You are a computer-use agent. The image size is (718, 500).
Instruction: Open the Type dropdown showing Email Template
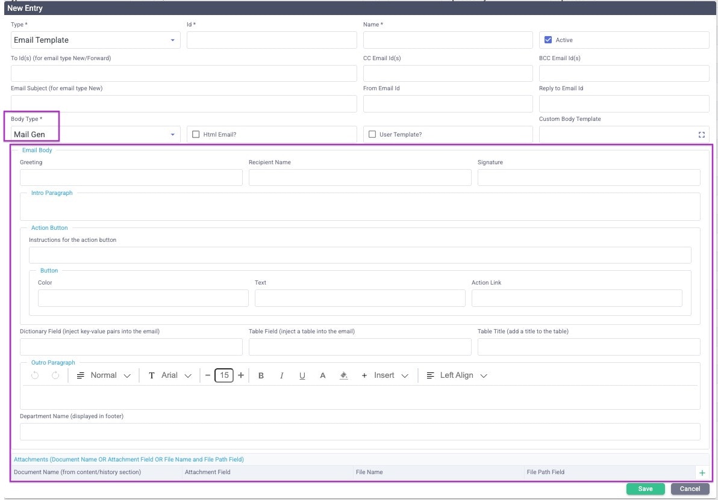tap(173, 40)
